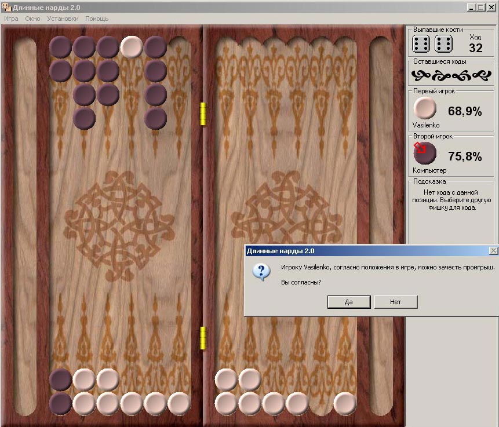Screen dimensions: 499x427
Task: Click the remaining moves ornament indicator
Action: (451, 75)
